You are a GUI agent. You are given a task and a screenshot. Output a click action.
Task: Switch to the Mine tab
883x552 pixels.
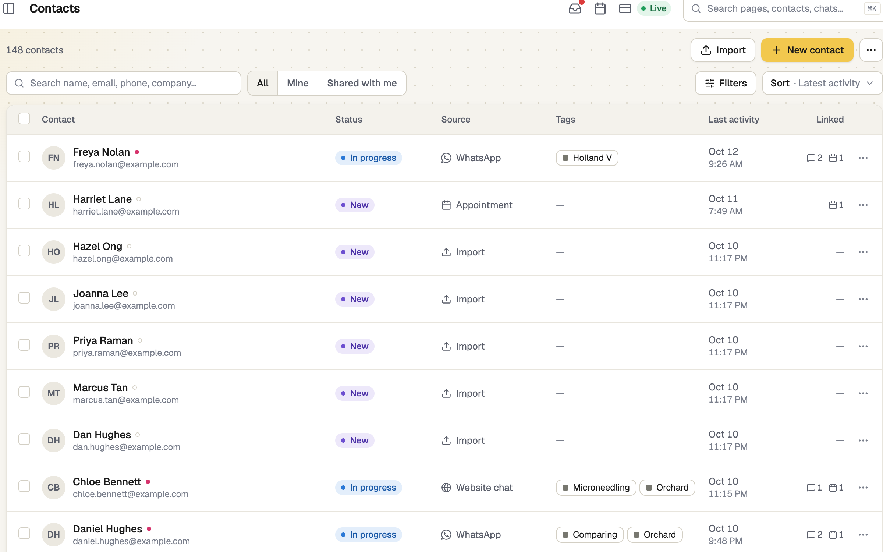click(x=298, y=83)
